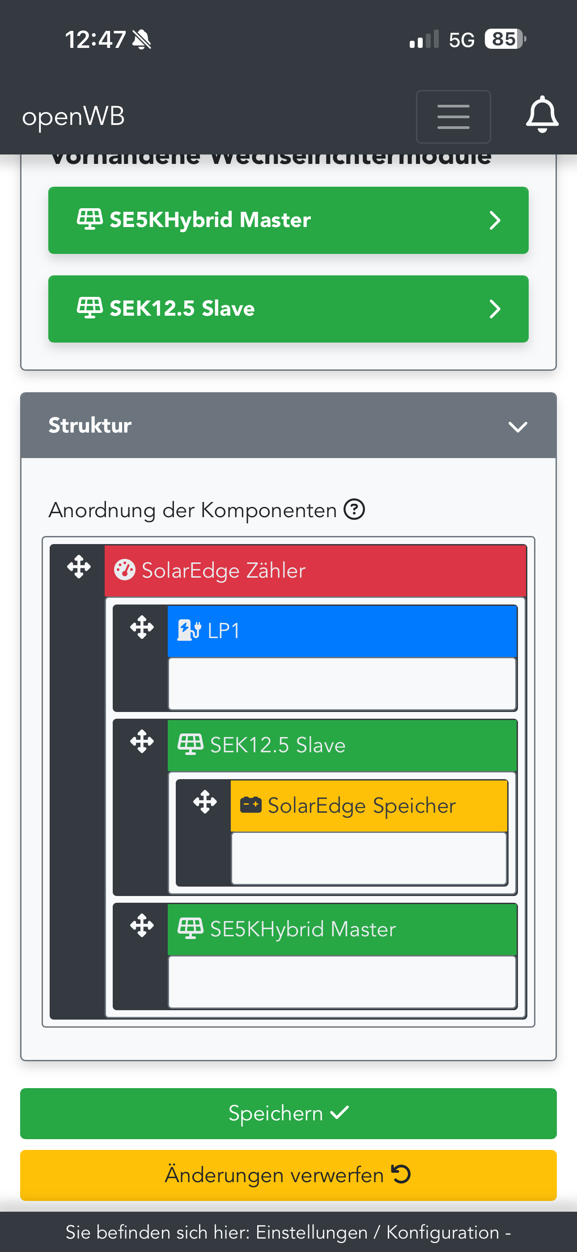
Task: Click the openWB brand title
Action: point(73,116)
